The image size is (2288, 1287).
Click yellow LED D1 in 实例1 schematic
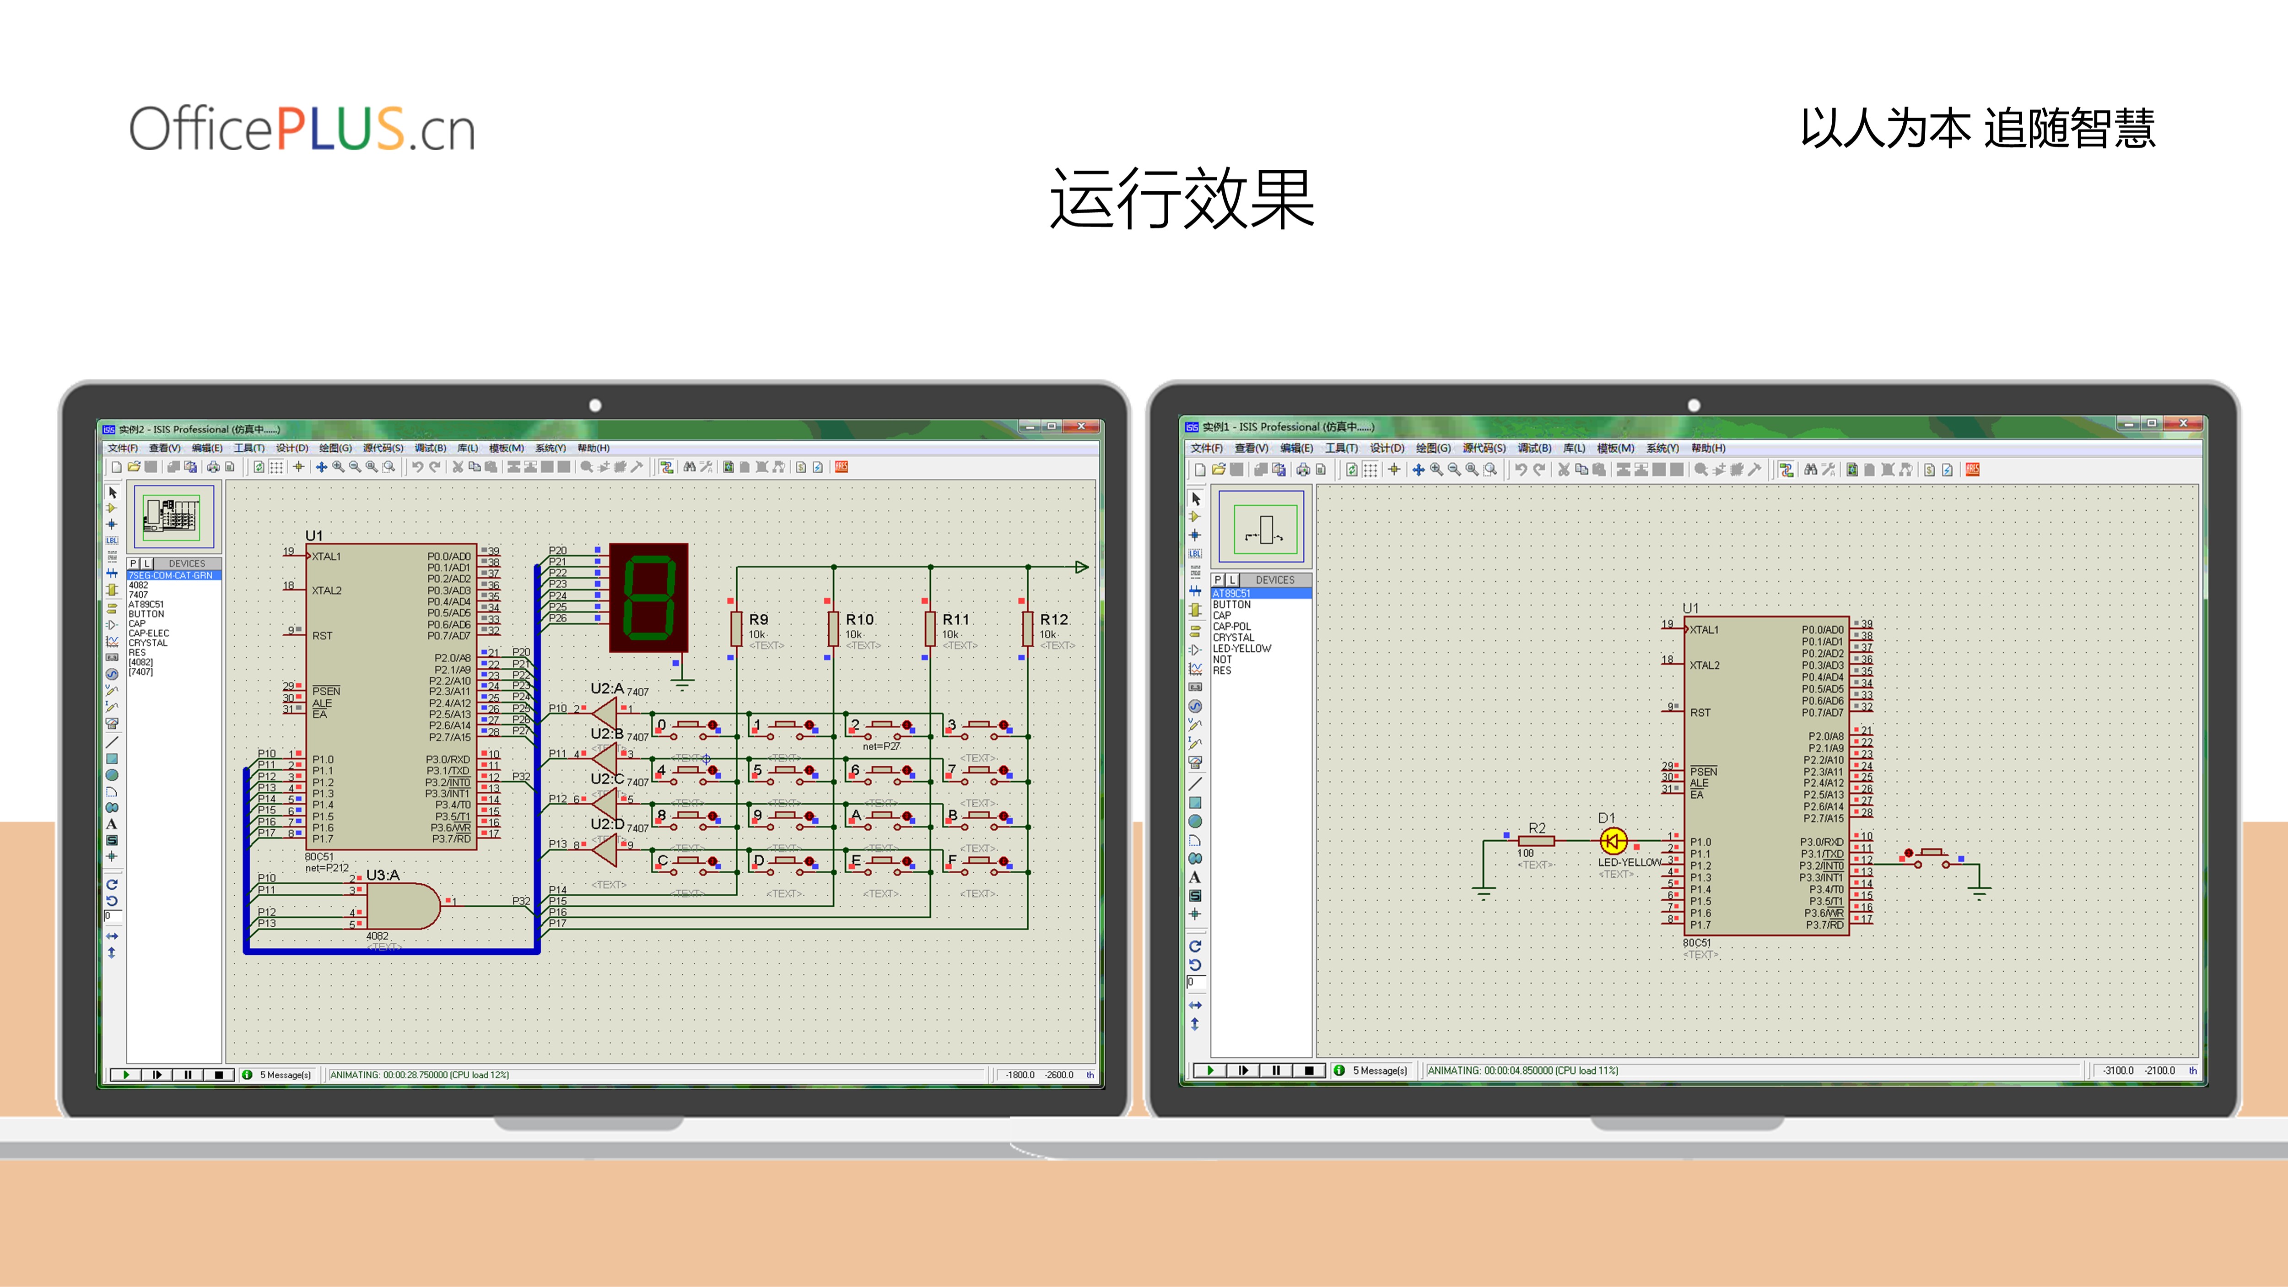point(1613,840)
